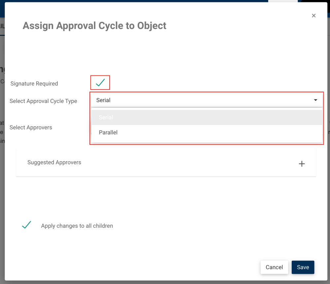Image resolution: width=330 pixels, height=284 pixels.
Task: Click the partially hidden tab behind the dialog
Action: [x=2, y=26]
